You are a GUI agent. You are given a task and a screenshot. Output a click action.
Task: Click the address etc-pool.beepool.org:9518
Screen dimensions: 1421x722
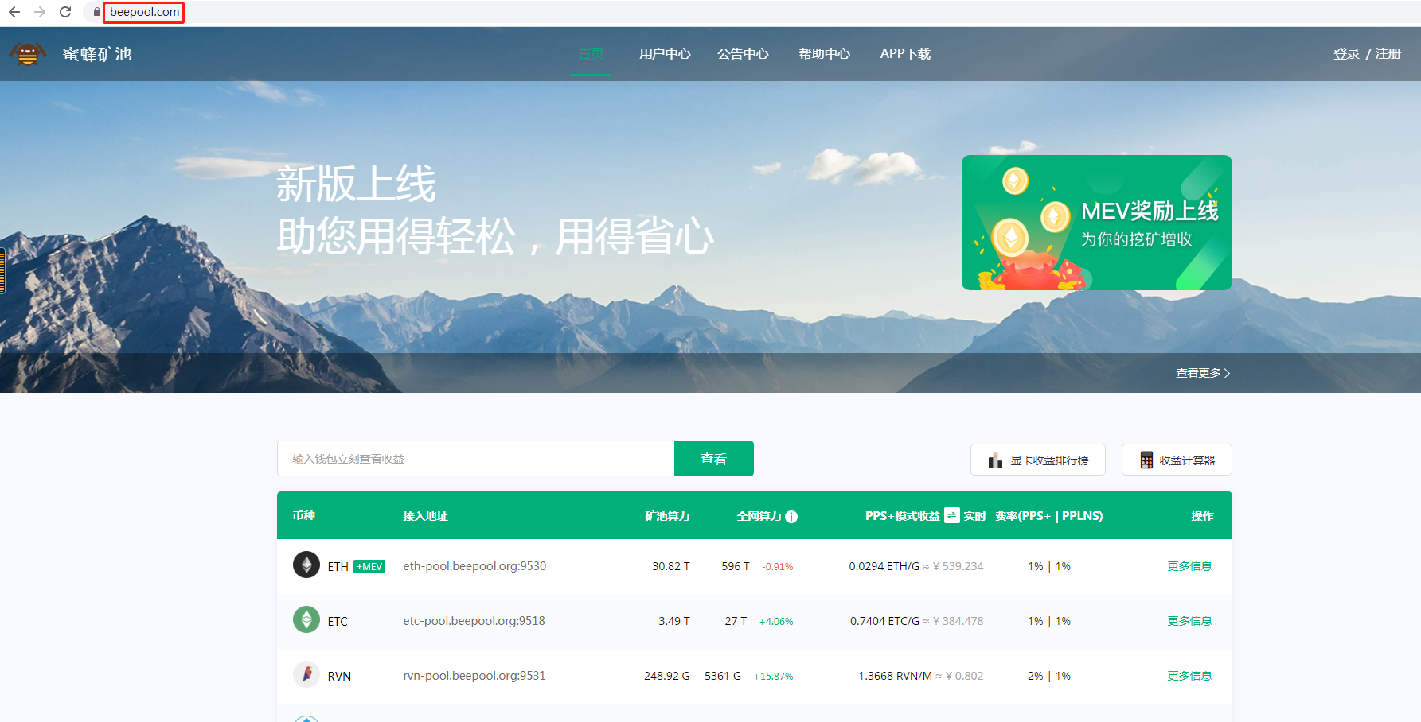474,621
